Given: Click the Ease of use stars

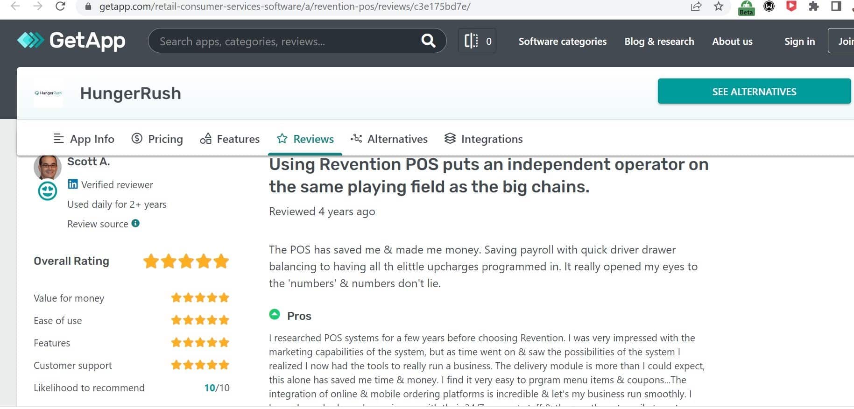Looking at the screenshot, I should [200, 320].
